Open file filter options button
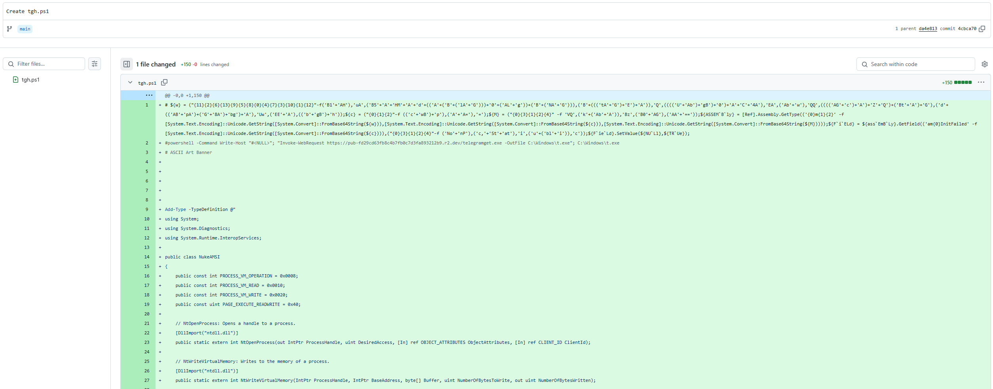Viewport: 993px width, 389px height. tap(95, 64)
